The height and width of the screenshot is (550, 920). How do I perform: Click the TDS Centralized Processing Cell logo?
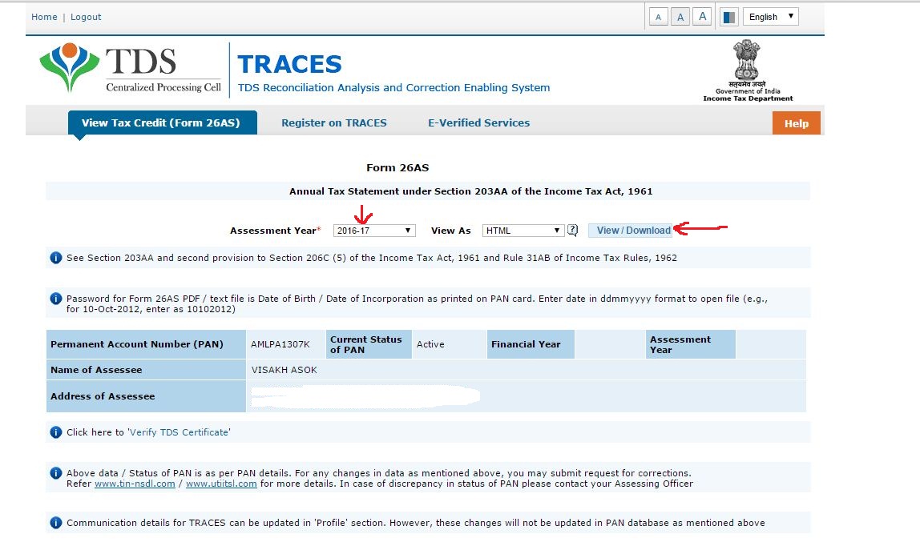[x=131, y=67]
